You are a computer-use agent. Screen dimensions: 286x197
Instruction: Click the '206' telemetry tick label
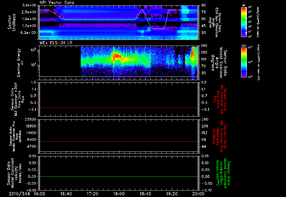tap(204, 126)
